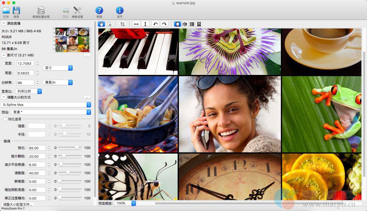Click the 锐化 sharpness slider
367x211 pixels.
coord(69,148)
